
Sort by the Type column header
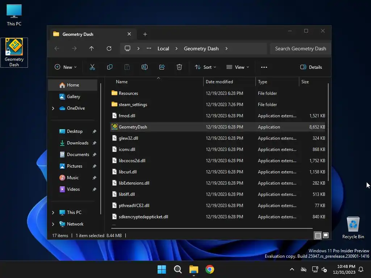click(x=277, y=82)
